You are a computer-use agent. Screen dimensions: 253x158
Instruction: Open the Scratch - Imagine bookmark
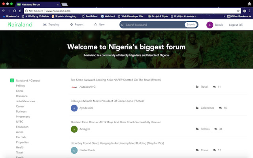click(65, 16)
